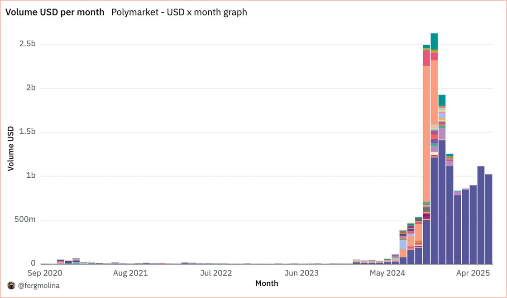Click the "Polymarket - USD x month graph" subtitle
507x298 pixels.
click(179, 12)
